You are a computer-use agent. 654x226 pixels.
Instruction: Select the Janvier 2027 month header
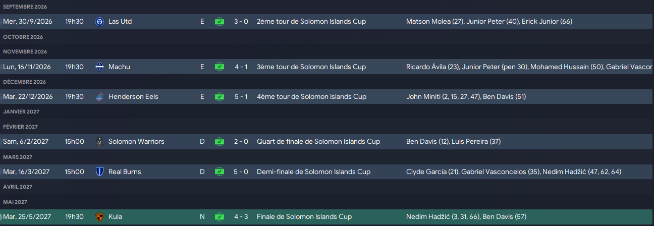coord(21,111)
